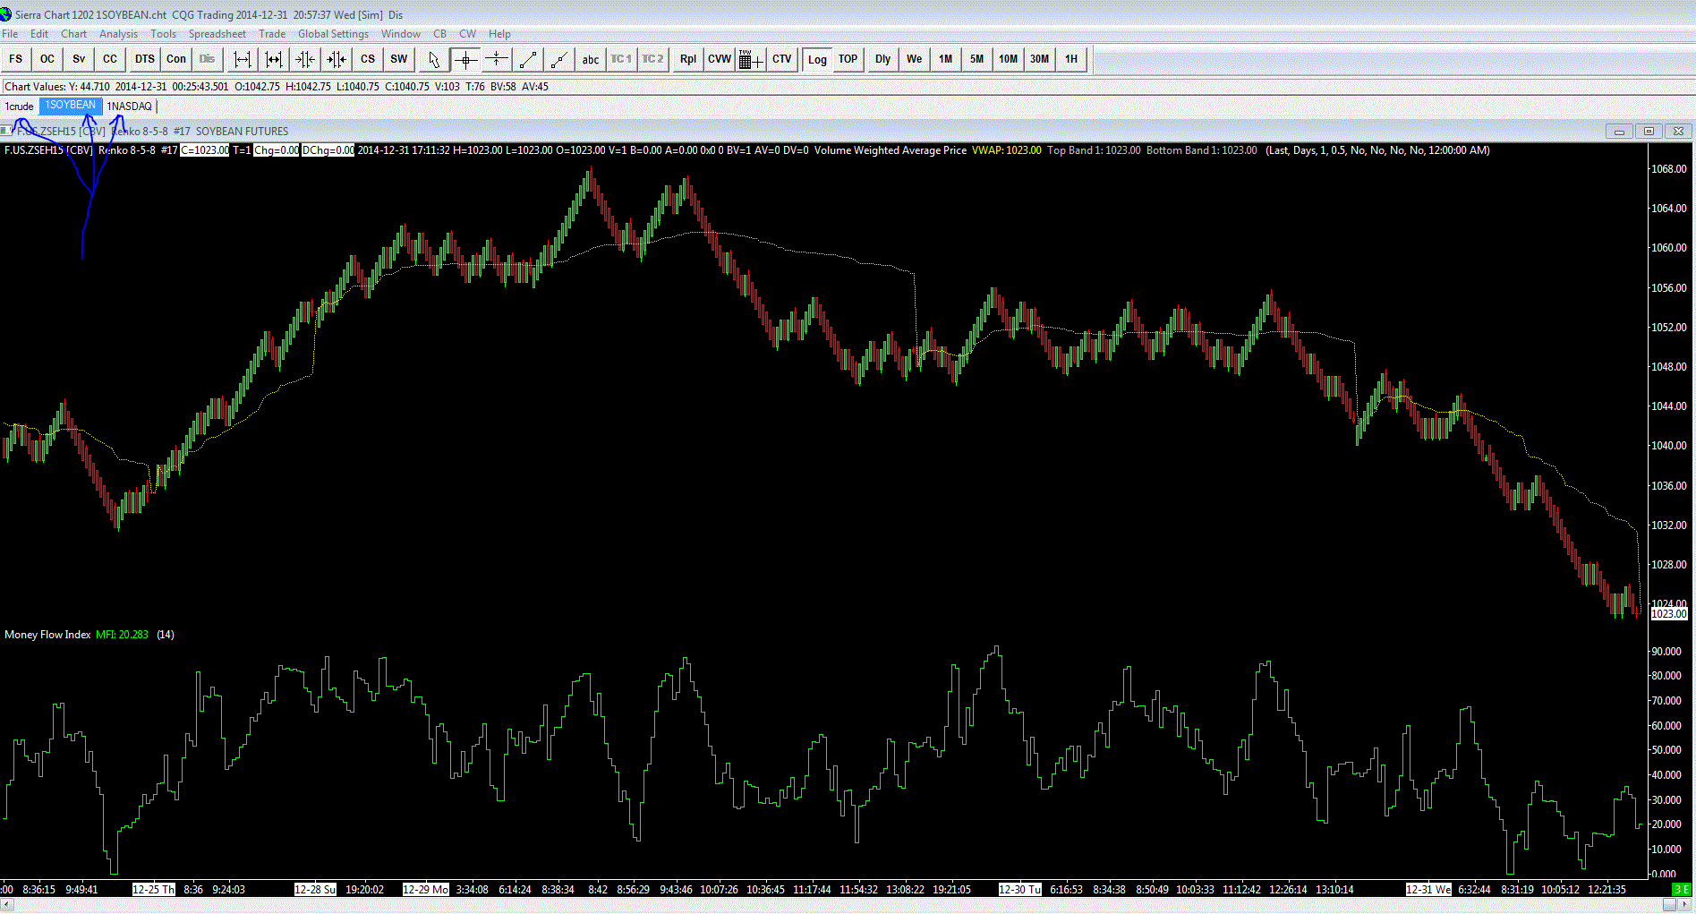
Task: Open the Help menu
Action: (x=499, y=34)
